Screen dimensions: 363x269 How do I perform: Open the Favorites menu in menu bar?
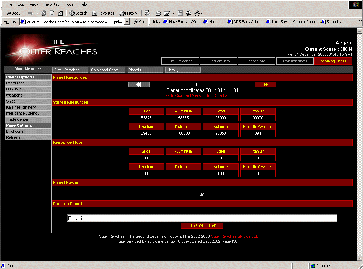point(51,4)
